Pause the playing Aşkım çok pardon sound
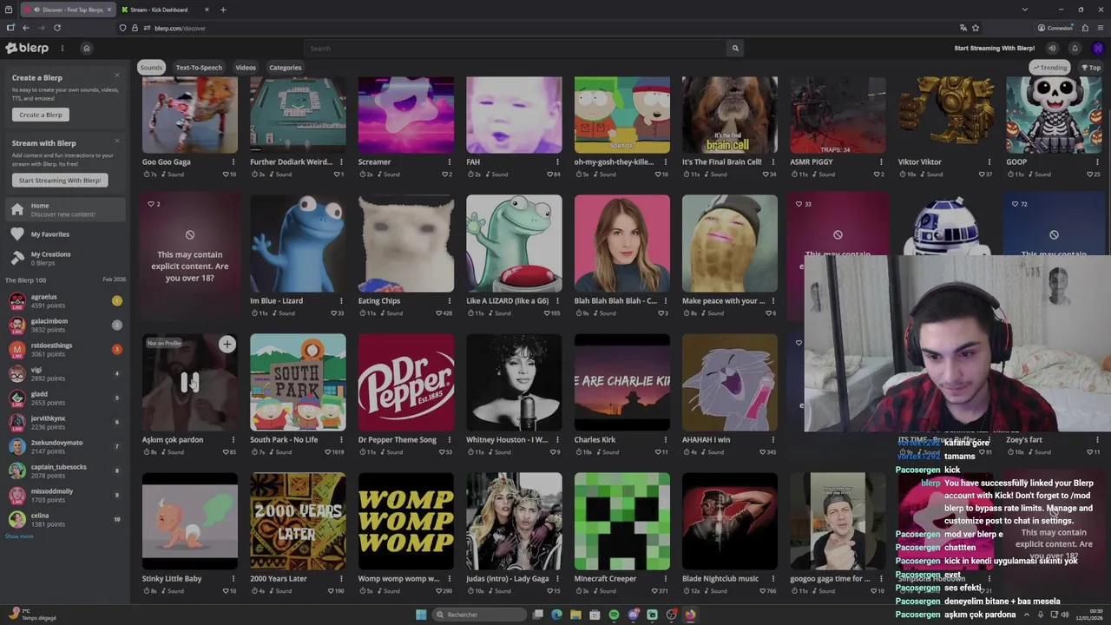 click(189, 382)
